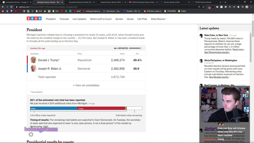Open the Chrome profile avatar
This screenshot has height=143, width=254.
pos(247,7)
